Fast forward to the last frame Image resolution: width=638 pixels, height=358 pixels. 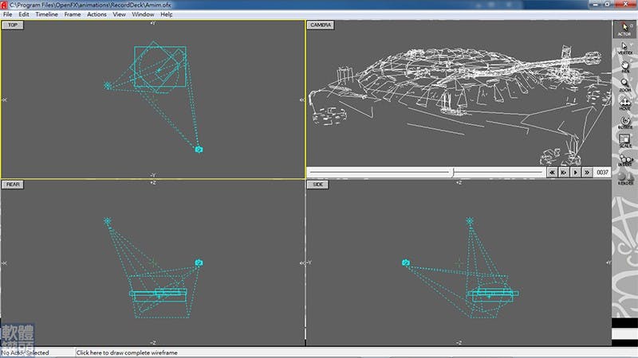[587, 173]
